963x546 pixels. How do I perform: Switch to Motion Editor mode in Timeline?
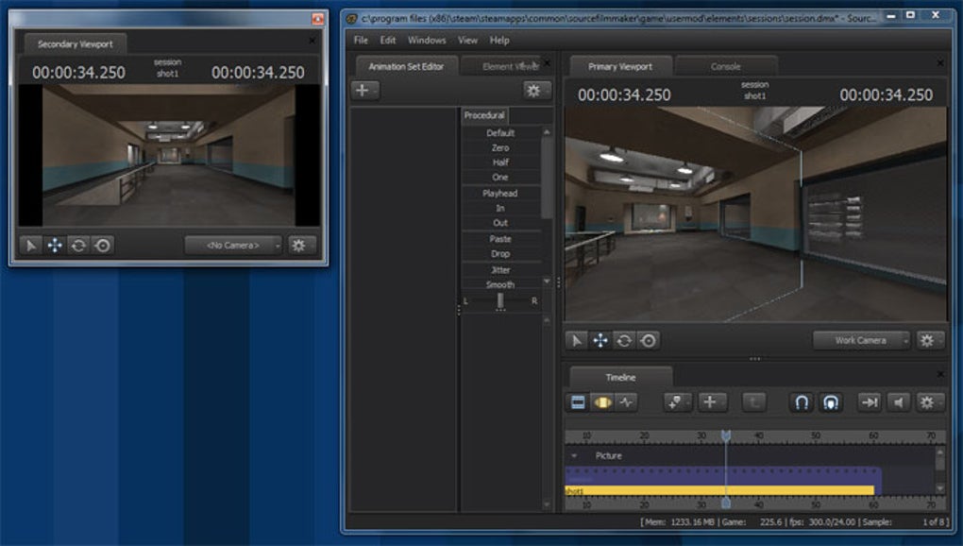tap(602, 402)
